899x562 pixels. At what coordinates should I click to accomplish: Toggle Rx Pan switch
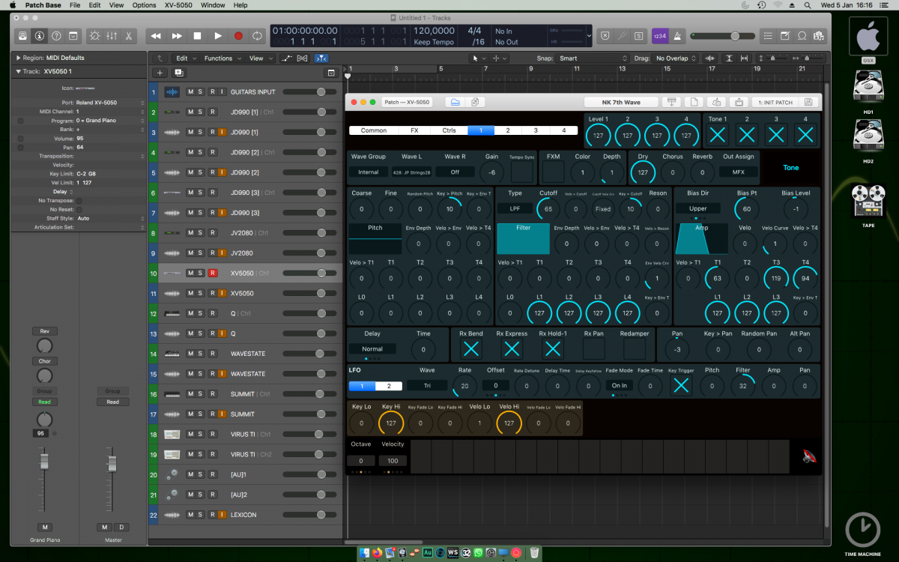pos(594,348)
